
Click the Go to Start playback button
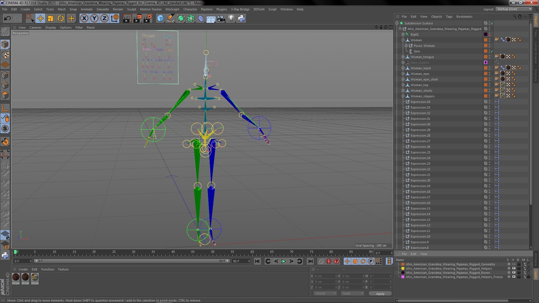257,261
